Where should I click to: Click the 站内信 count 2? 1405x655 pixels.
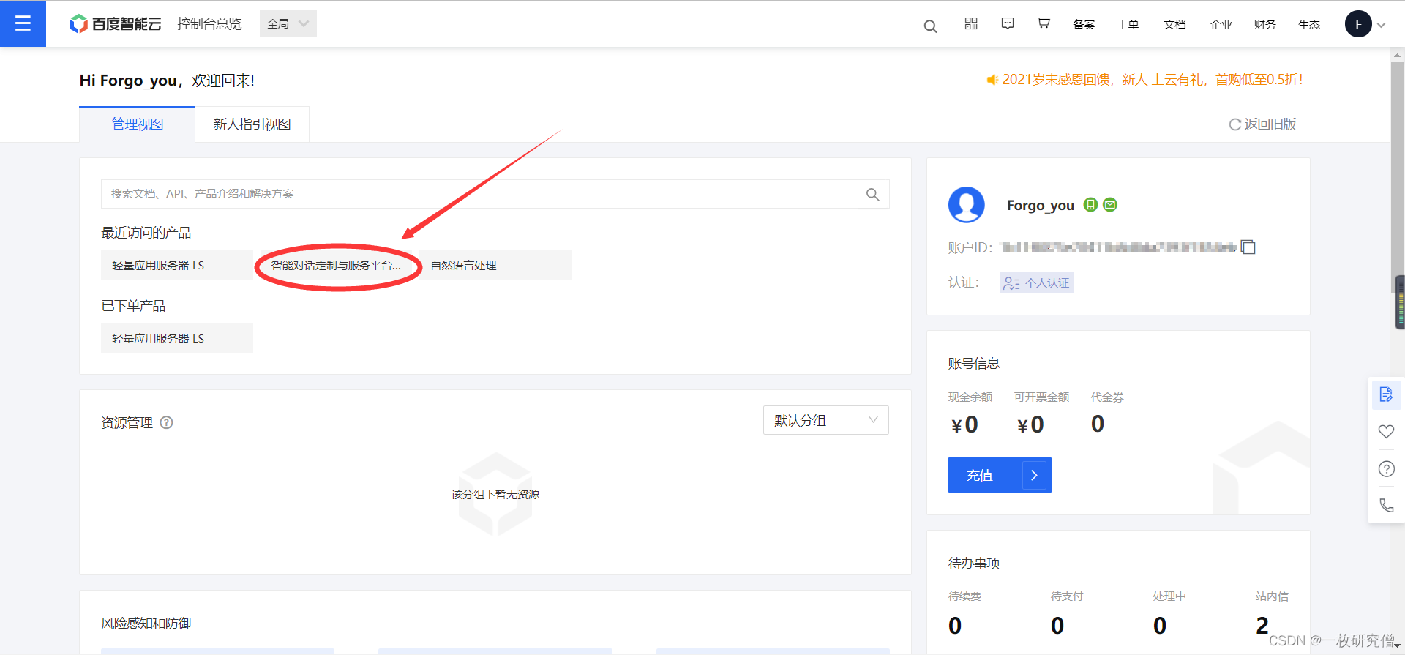[1262, 626]
